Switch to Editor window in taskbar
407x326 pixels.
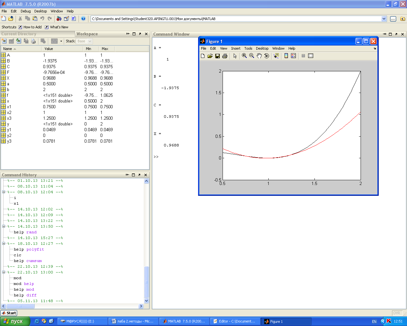[x=235, y=321]
